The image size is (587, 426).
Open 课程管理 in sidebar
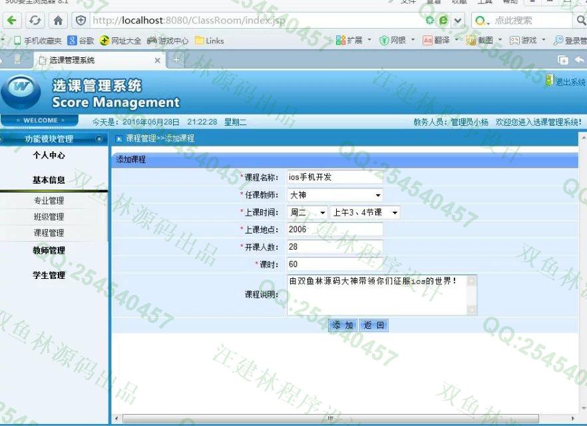tap(49, 233)
